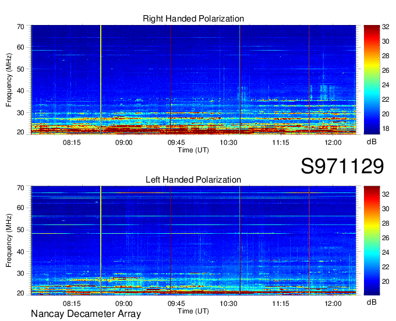Click the "Right Handed Polarization" plot title
The height and width of the screenshot is (321, 396).
click(x=193, y=19)
